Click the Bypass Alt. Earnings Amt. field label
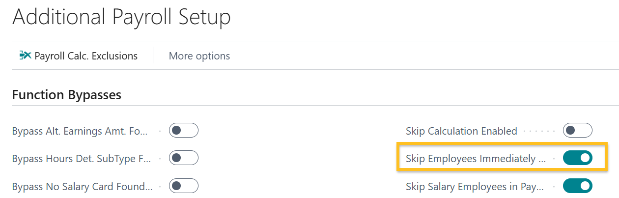Viewport: 619px width, 198px height. click(x=82, y=131)
